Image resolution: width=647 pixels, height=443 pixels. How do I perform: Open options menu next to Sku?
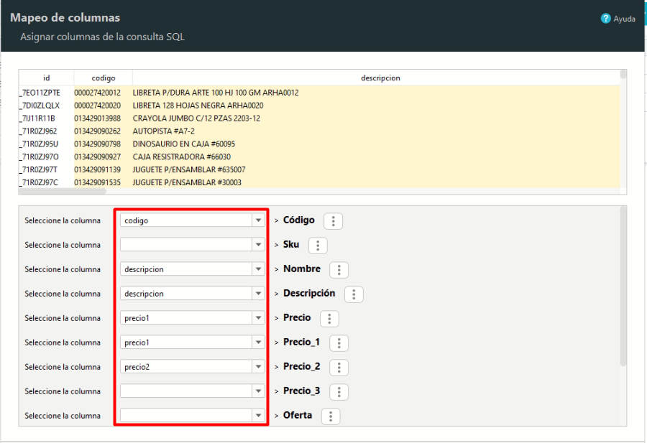318,246
